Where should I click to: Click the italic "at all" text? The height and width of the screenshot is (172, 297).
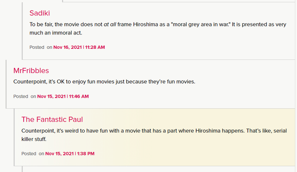(x=110, y=24)
